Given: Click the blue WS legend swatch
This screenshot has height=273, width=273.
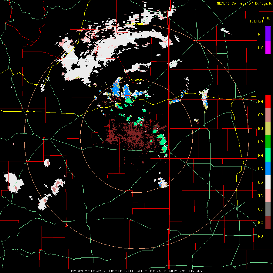Looking at the screenshot, I should tap(268, 169).
